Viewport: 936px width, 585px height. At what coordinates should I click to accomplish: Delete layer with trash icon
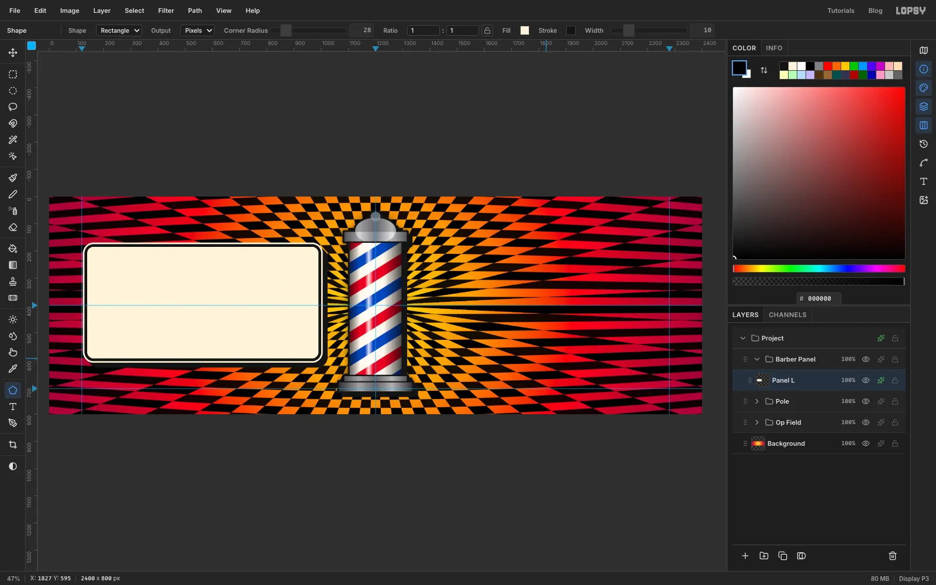tap(893, 556)
